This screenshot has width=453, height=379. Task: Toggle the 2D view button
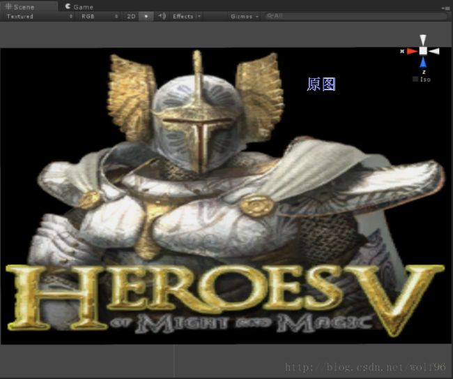tap(131, 16)
